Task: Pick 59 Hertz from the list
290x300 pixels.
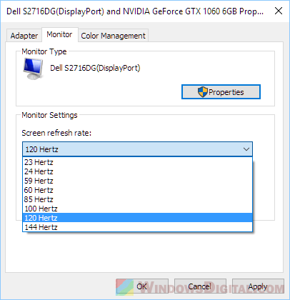Action: (x=137, y=181)
